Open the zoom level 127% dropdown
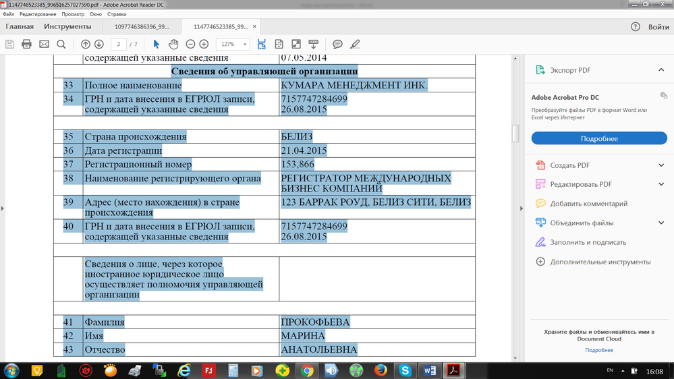Viewport: 674px width, 379px height. 233,45
